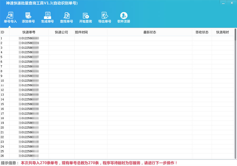Image resolution: width=237 pixels, height=166 pixels.
Task: Select the 签收状态 column header
Action: tap(202, 32)
